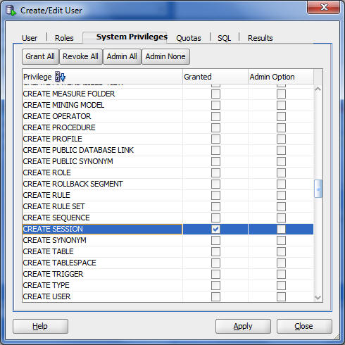Screen dimensions: 345x345
Task: Tick Admin Option for CREATE USER
Action: (281, 296)
